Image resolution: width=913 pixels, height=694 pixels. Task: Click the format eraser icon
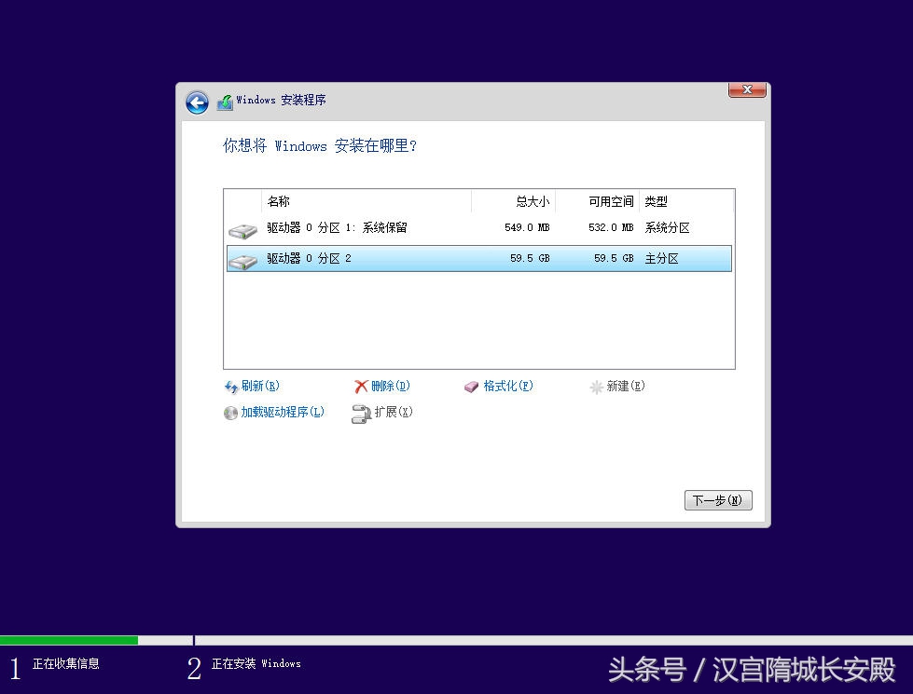click(x=471, y=387)
